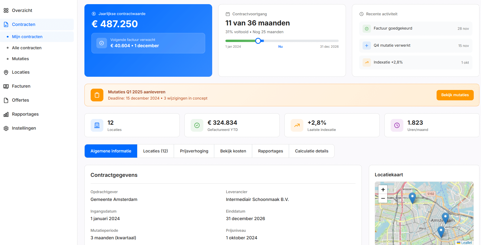Click the Offertes document icon in sidebar

point(6,100)
